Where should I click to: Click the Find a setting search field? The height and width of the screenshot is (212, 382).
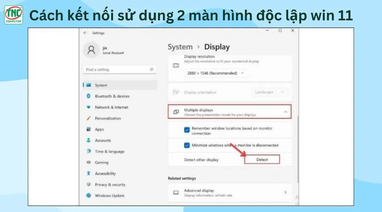pos(120,70)
